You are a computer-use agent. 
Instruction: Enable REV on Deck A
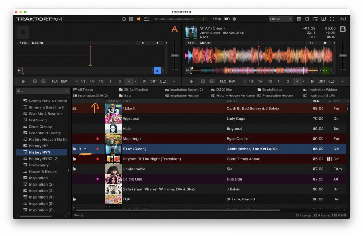(x=64, y=81)
